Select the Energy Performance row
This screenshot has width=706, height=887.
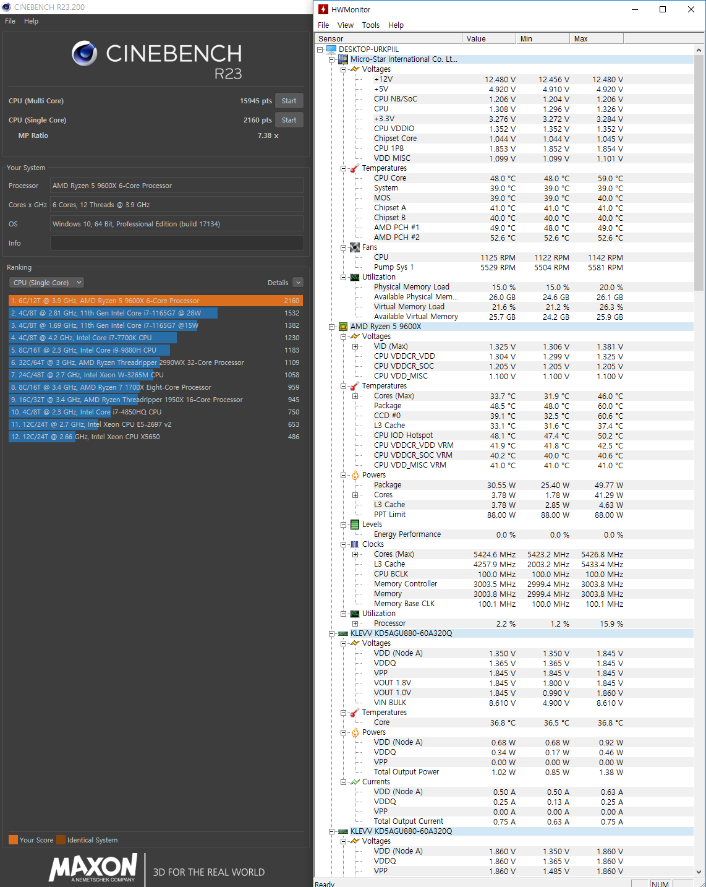pyautogui.click(x=504, y=534)
